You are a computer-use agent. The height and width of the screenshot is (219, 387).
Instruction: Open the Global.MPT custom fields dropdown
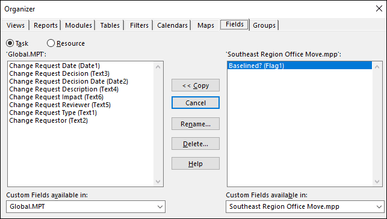(85, 206)
